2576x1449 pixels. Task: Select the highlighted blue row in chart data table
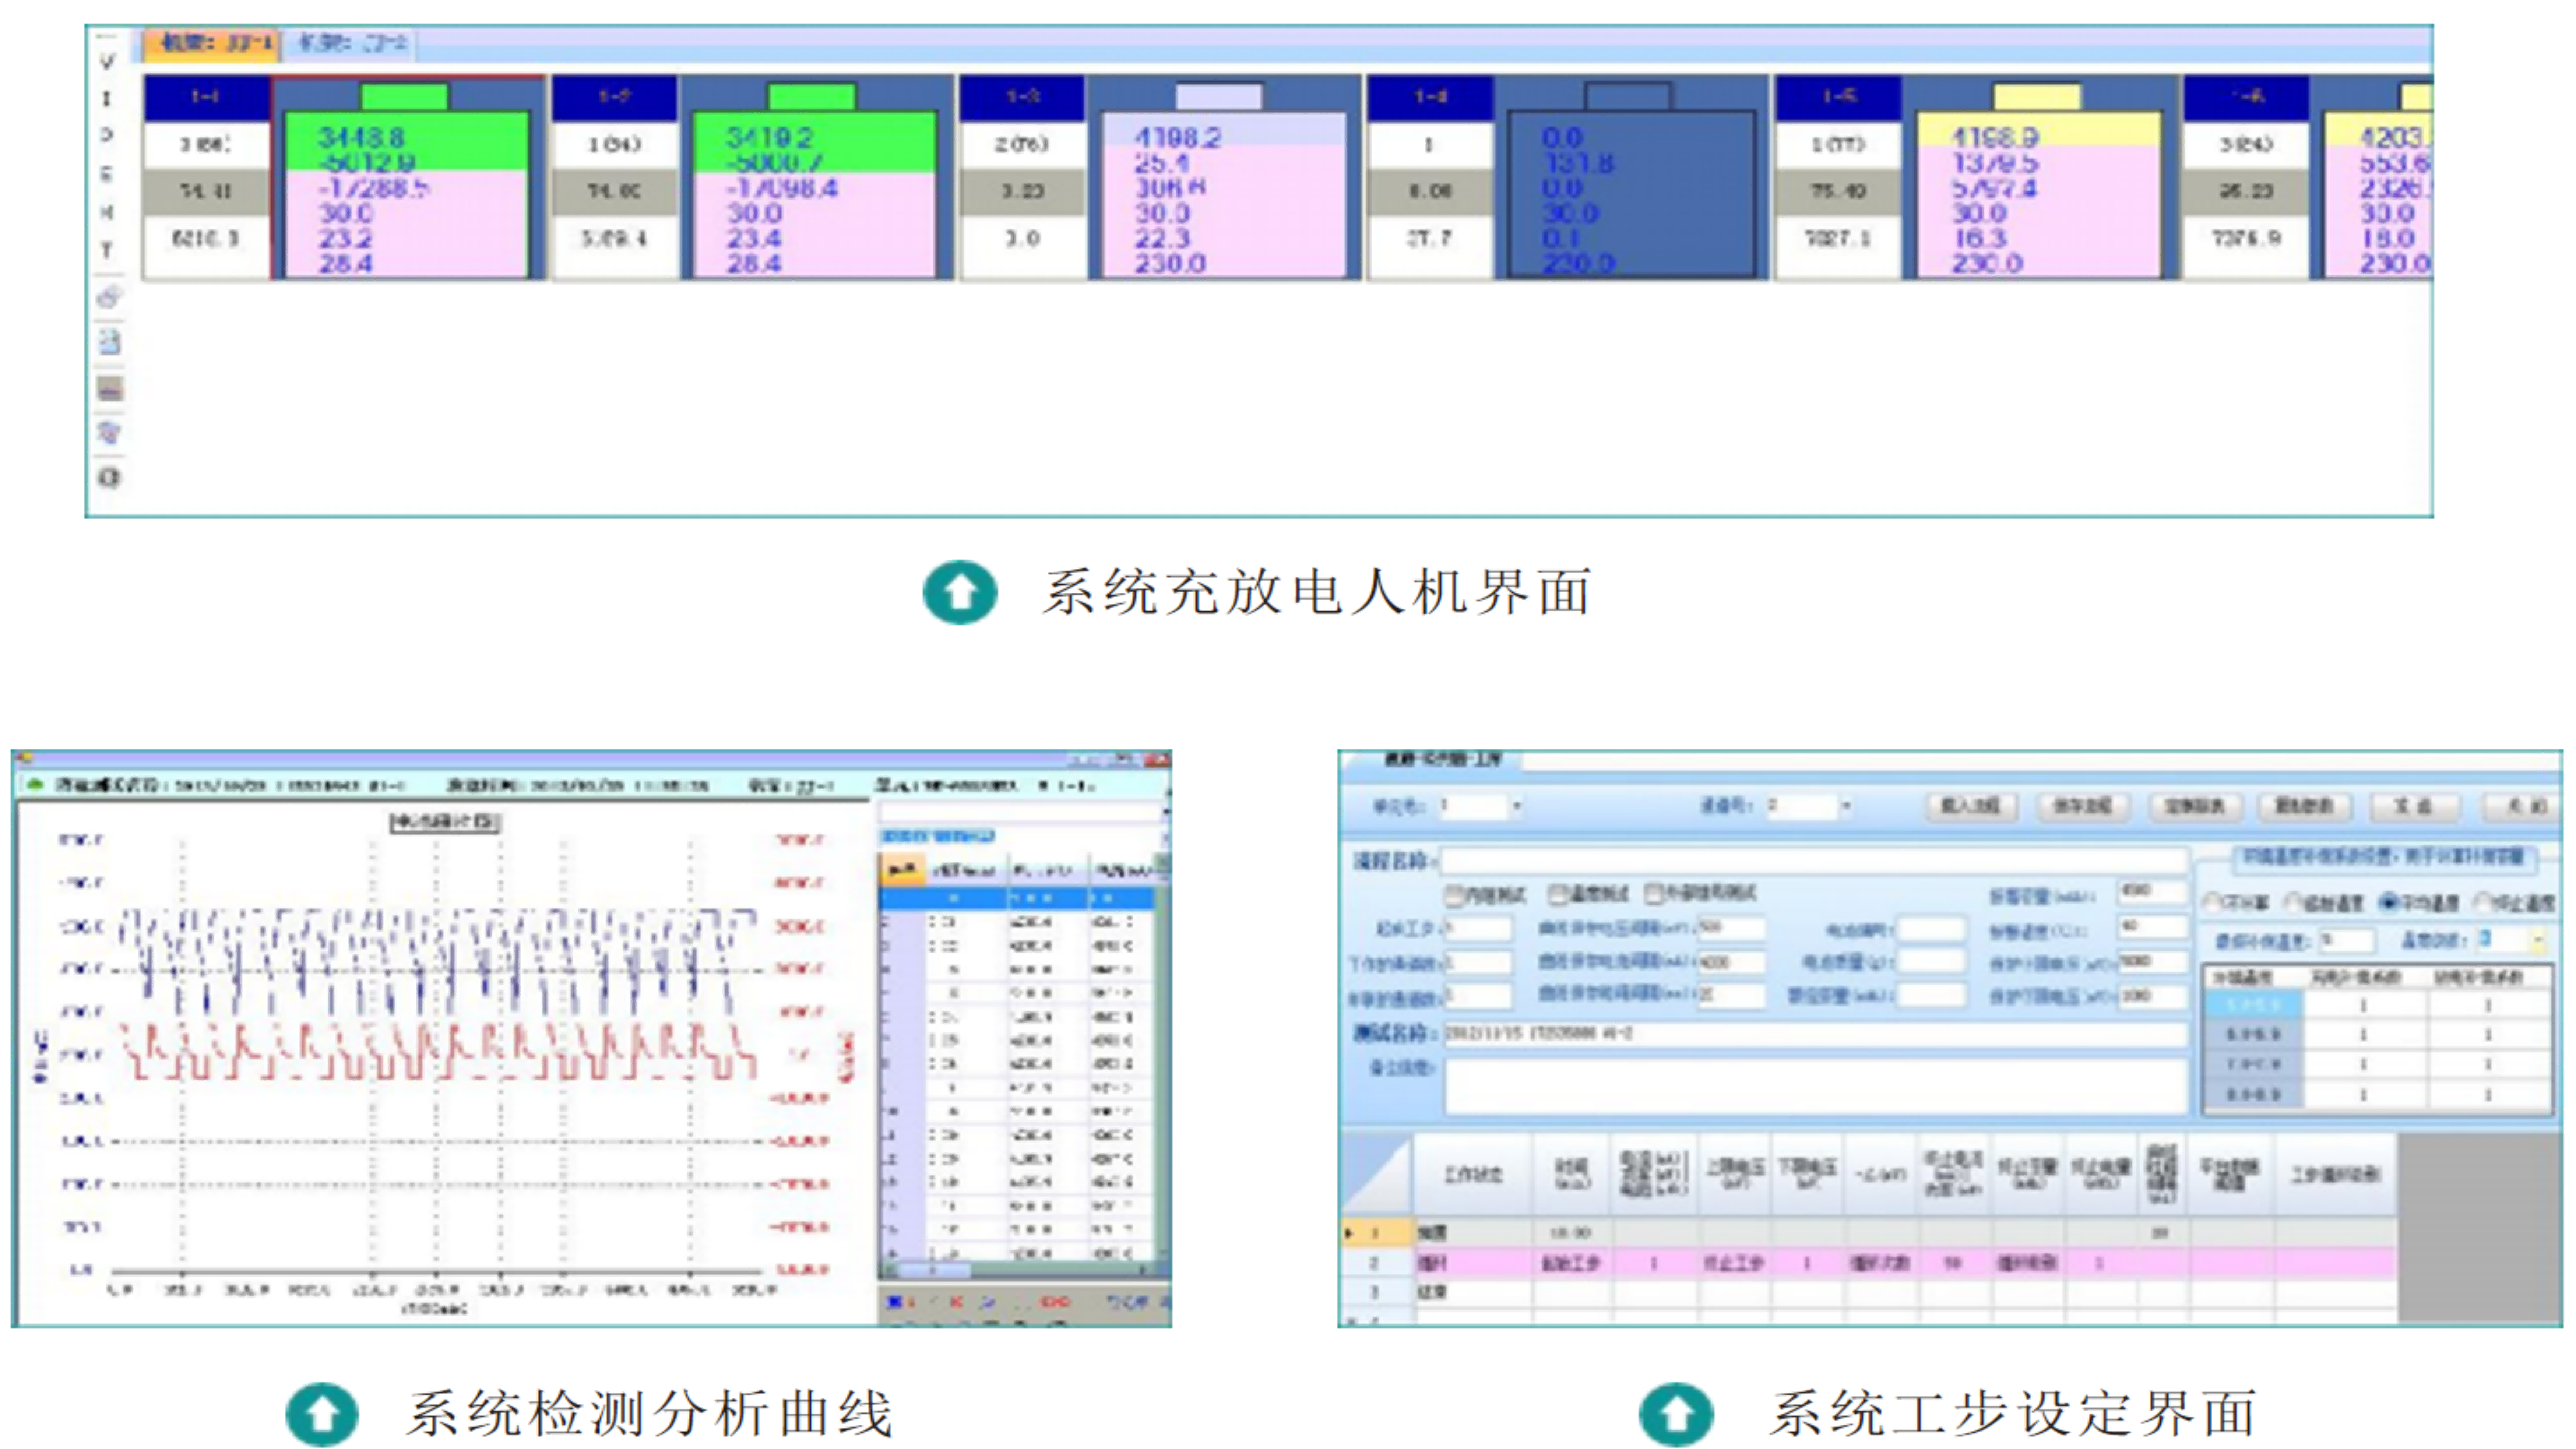1017,899
